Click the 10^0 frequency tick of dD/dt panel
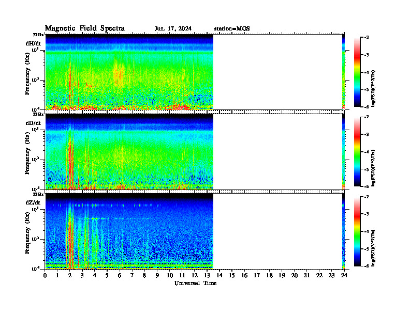 point(35,160)
